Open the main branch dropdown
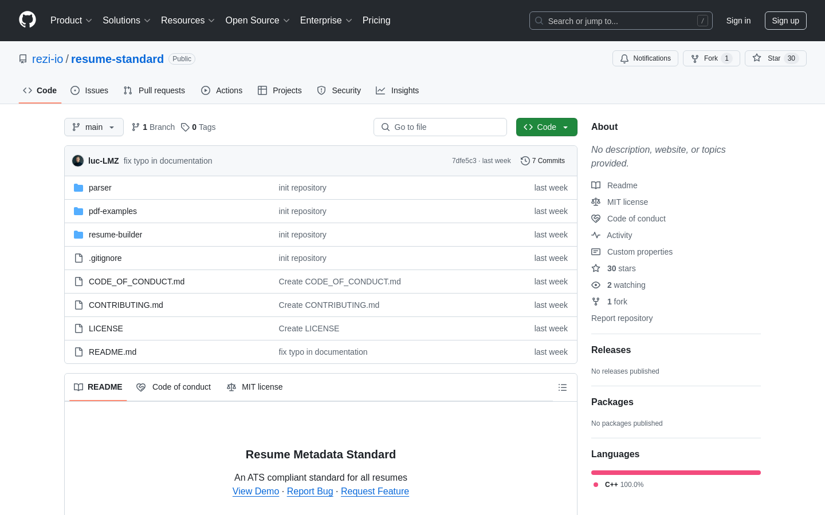Image resolution: width=825 pixels, height=515 pixels. click(94, 127)
